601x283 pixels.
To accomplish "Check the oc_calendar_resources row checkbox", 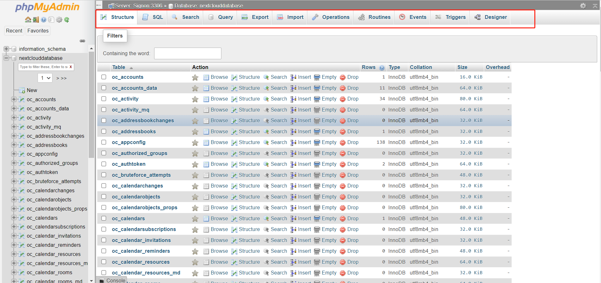I will [x=104, y=262].
